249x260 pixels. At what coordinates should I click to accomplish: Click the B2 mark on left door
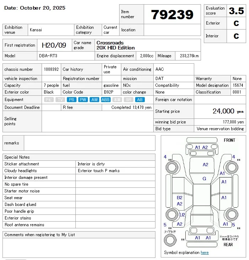click(180, 197)
